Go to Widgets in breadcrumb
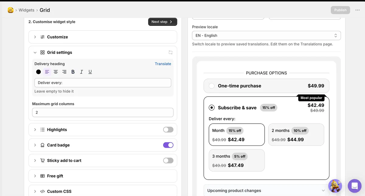 click(26, 10)
